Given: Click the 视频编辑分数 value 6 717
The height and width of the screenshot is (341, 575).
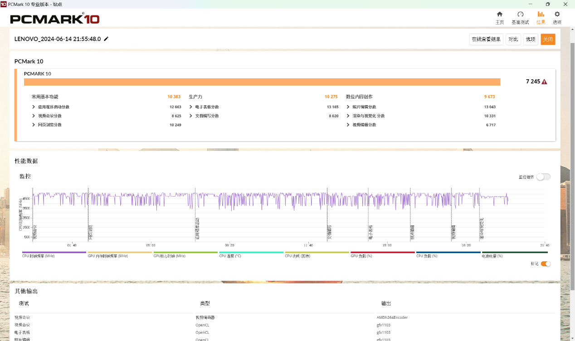Looking at the screenshot, I should 491,125.
